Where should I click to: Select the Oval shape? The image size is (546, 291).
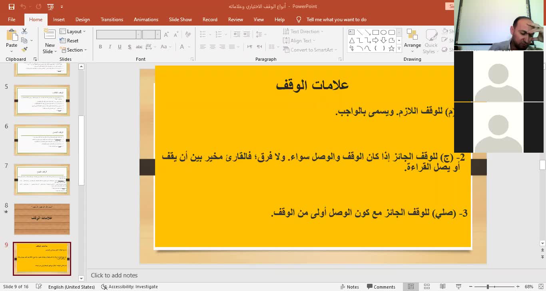pyautogui.click(x=383, y=32)
